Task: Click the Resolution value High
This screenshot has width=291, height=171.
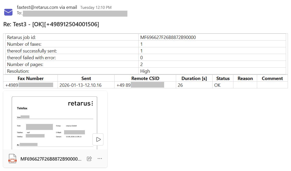Action: tap(145, 71)
